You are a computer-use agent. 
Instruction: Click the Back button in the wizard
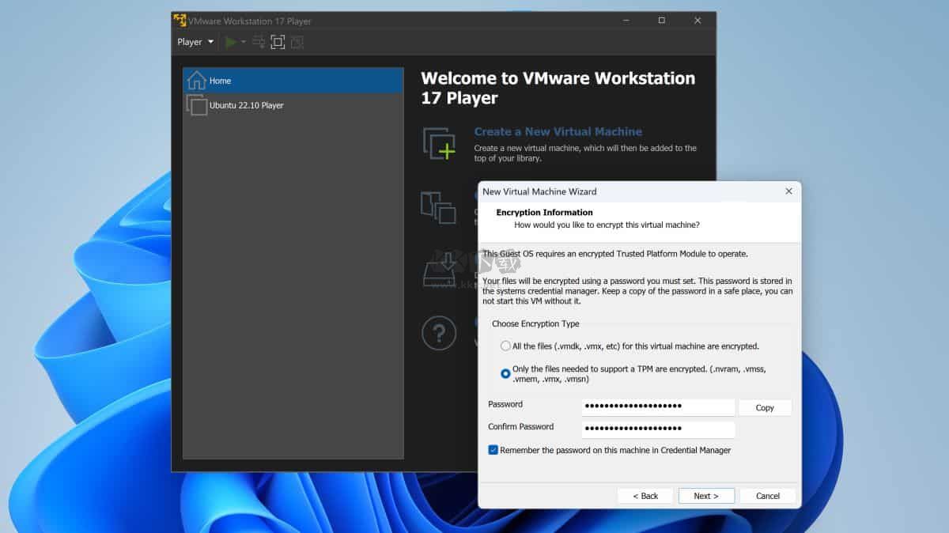coord(645,496)
